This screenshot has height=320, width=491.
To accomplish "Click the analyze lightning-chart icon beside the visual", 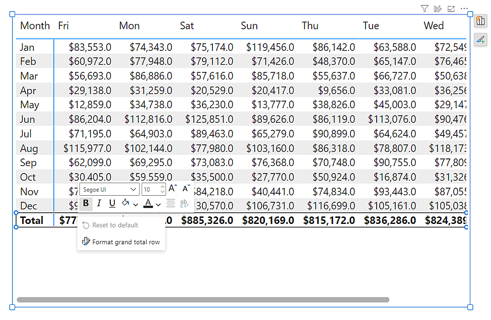I will coord(480,21).
